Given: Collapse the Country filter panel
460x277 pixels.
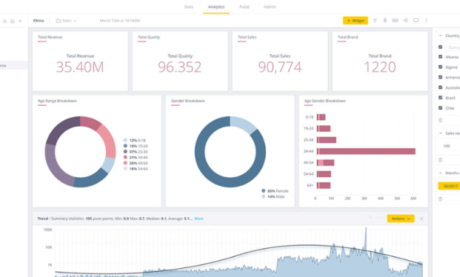Looking at the screenshot, I should [x=440, y=36].
